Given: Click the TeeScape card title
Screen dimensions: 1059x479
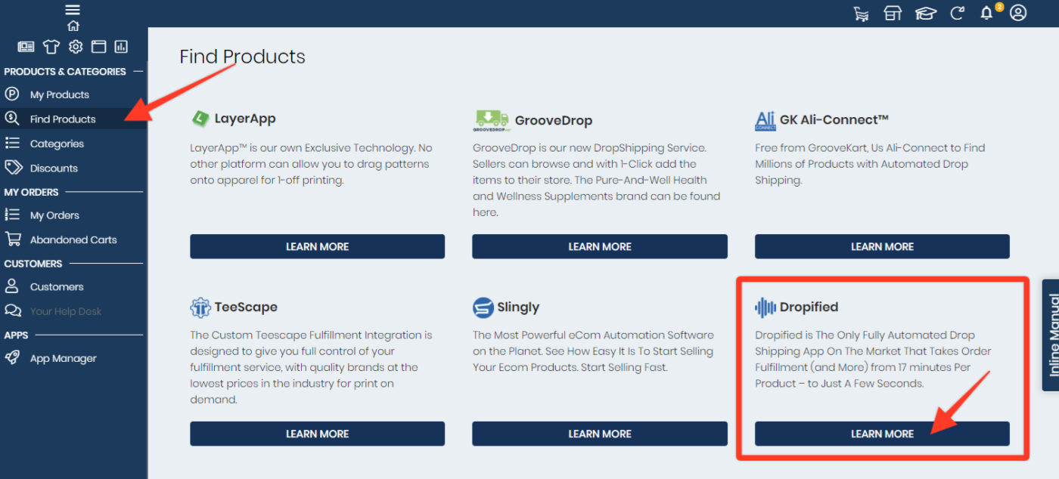Looking at the screenshot, I should 246,307.
